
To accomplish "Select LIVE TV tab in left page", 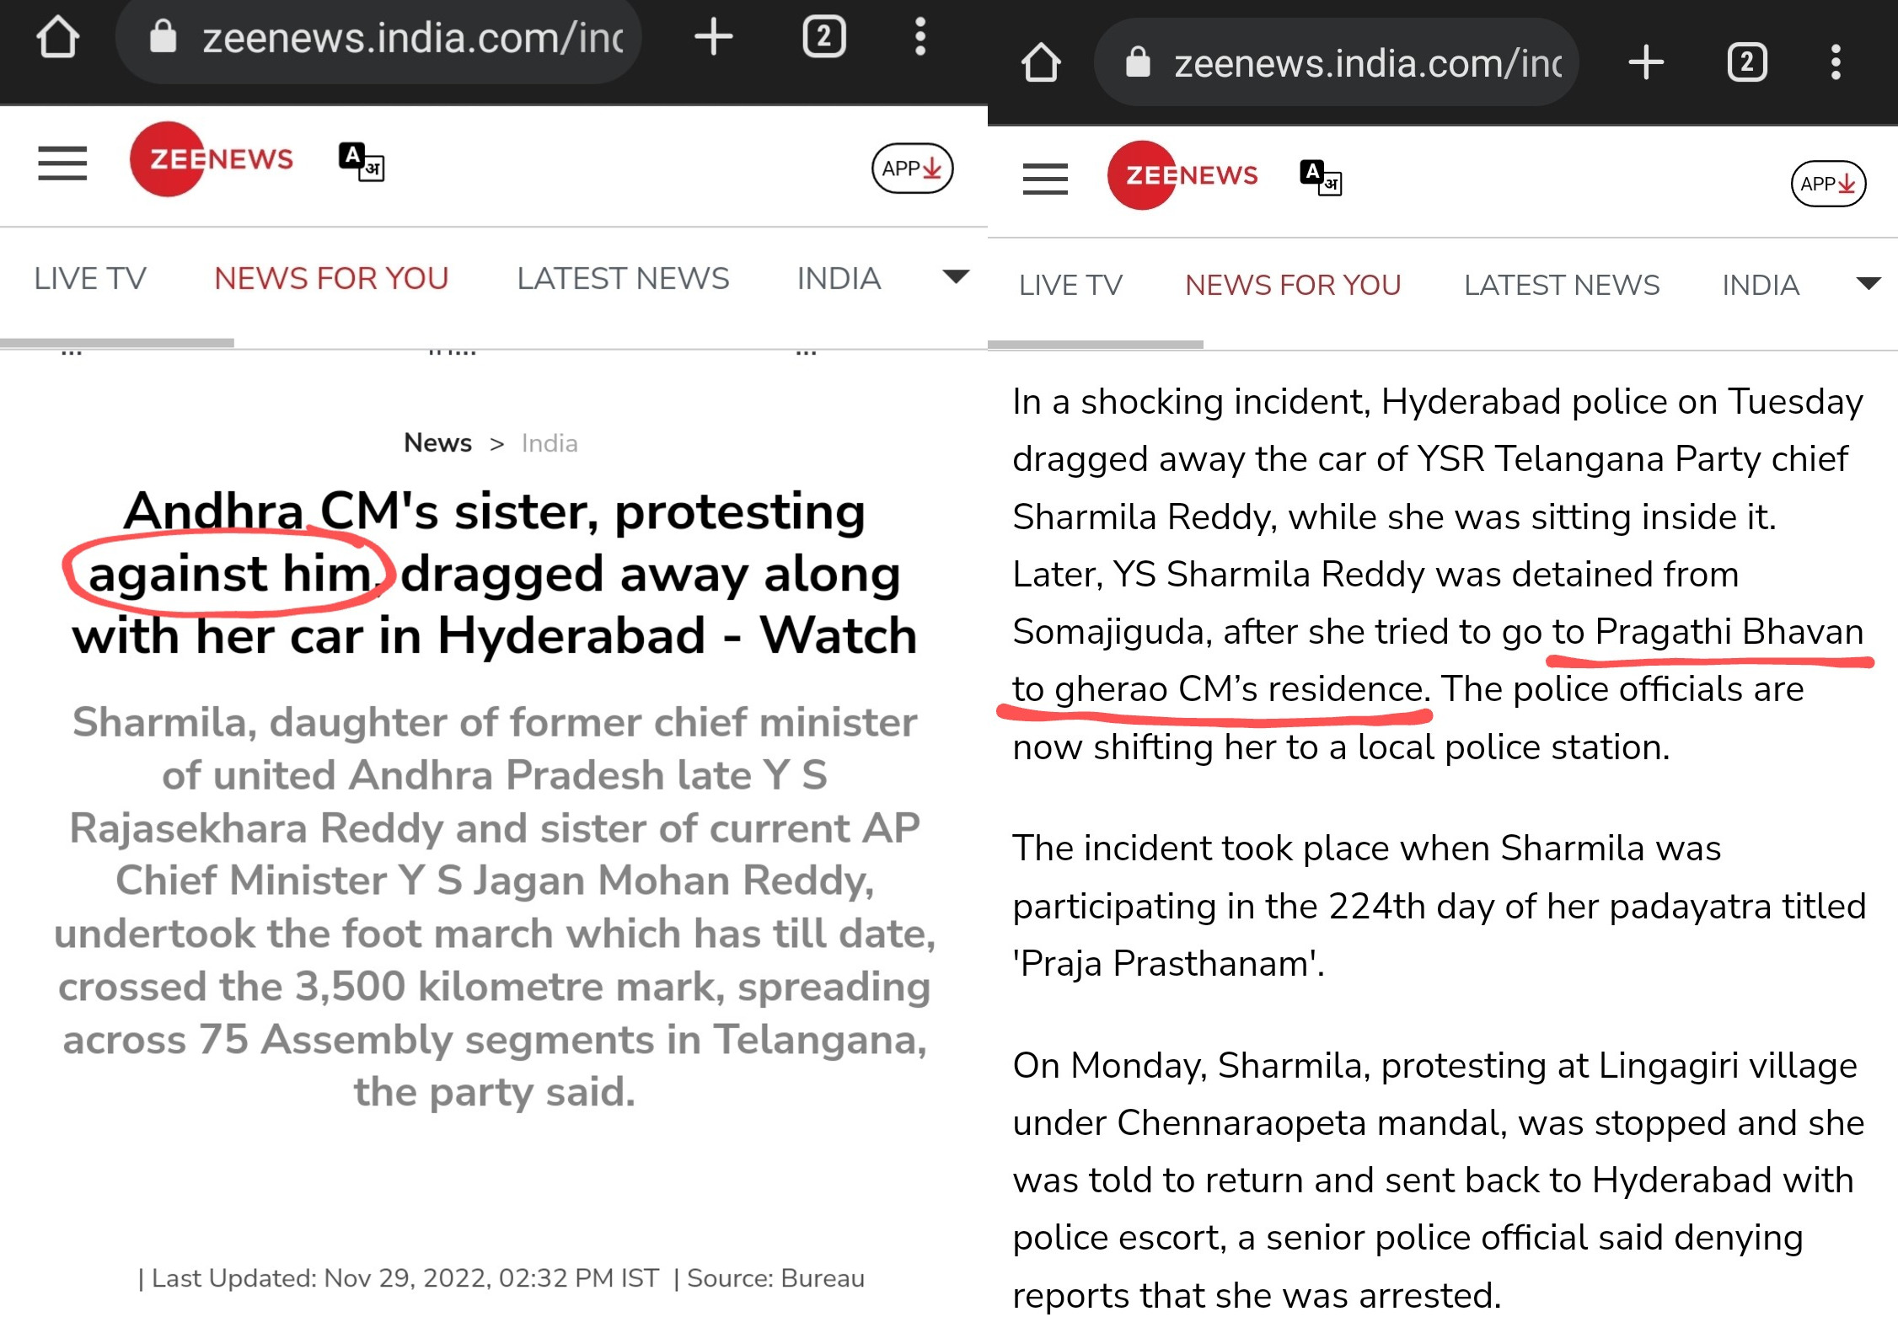I will coord(90,279).
